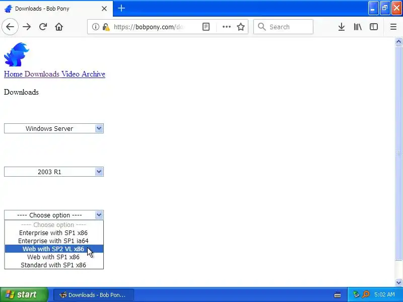The width and height of the screenshot is (403, 302).
Task: Open a new tab with plus
Action: tap(121, 8)
